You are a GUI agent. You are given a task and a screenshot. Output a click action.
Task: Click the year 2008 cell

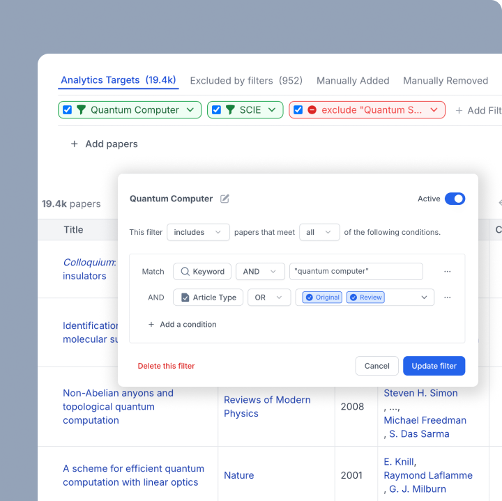tap(352, 407)
